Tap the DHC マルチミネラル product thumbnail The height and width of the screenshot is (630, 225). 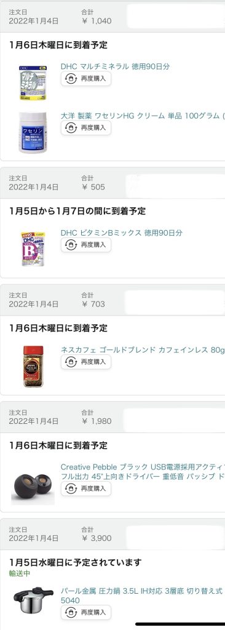[x=33, y=83]
